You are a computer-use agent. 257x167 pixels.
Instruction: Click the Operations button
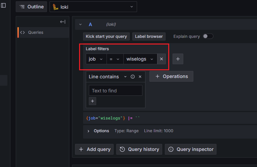pyautogui.click(x=171, y=76)
